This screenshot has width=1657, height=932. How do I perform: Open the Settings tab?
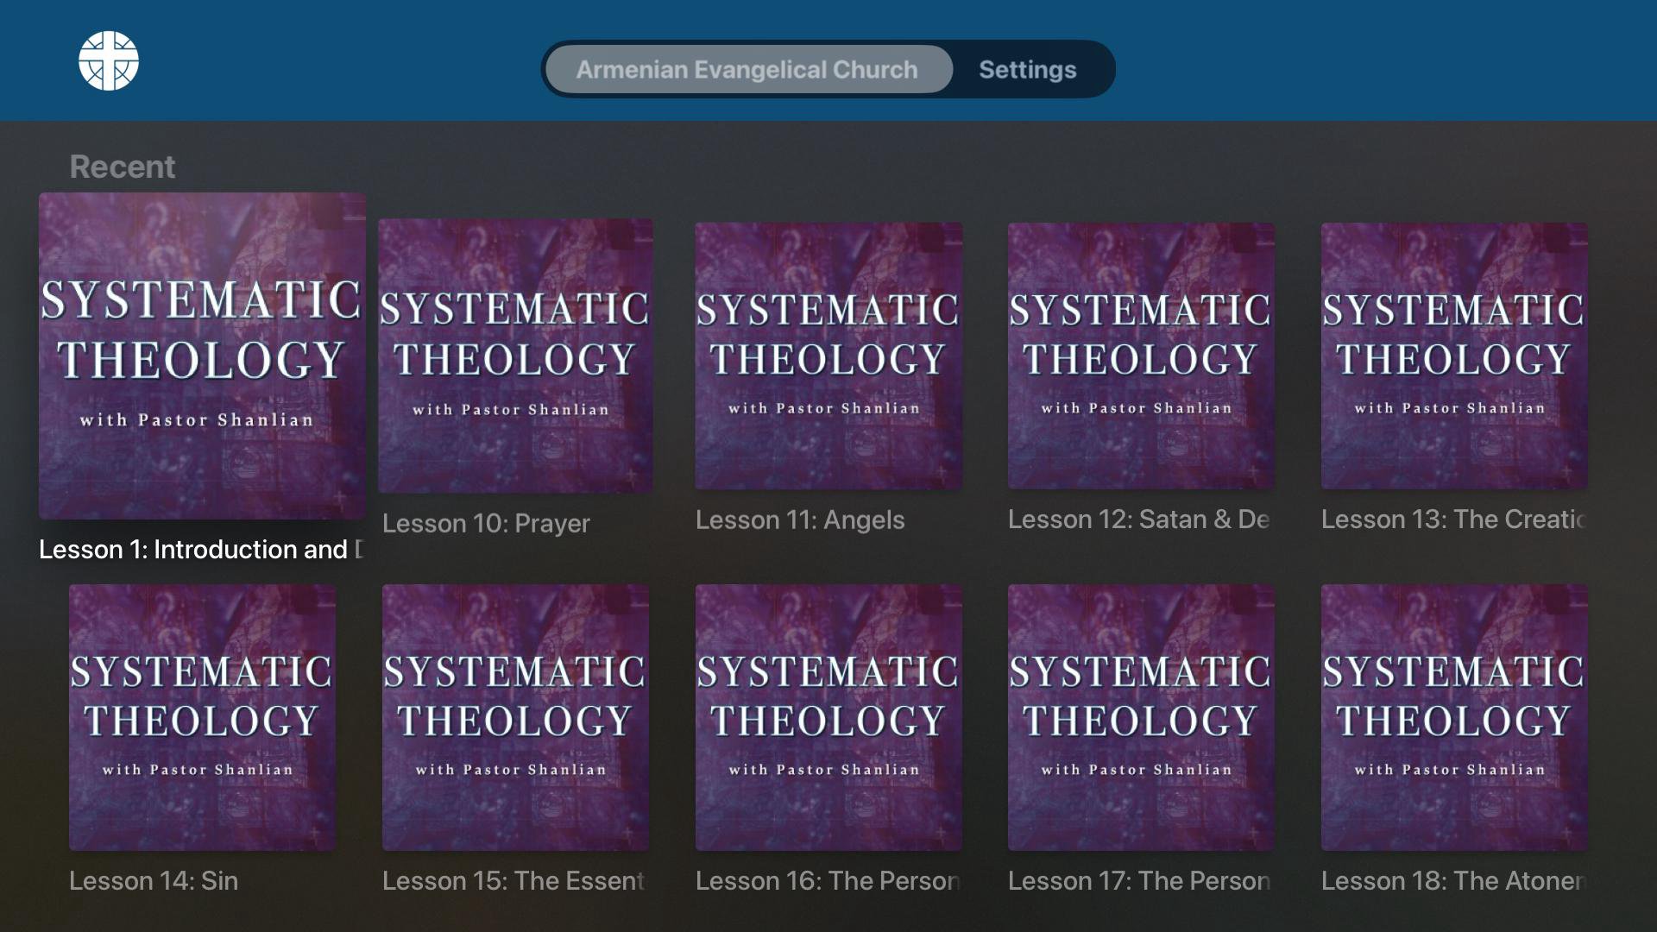point(1027,70)
